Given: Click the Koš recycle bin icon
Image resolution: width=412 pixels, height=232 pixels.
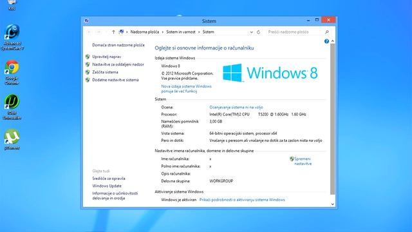Looking at the screenshot, I should 12,5.
